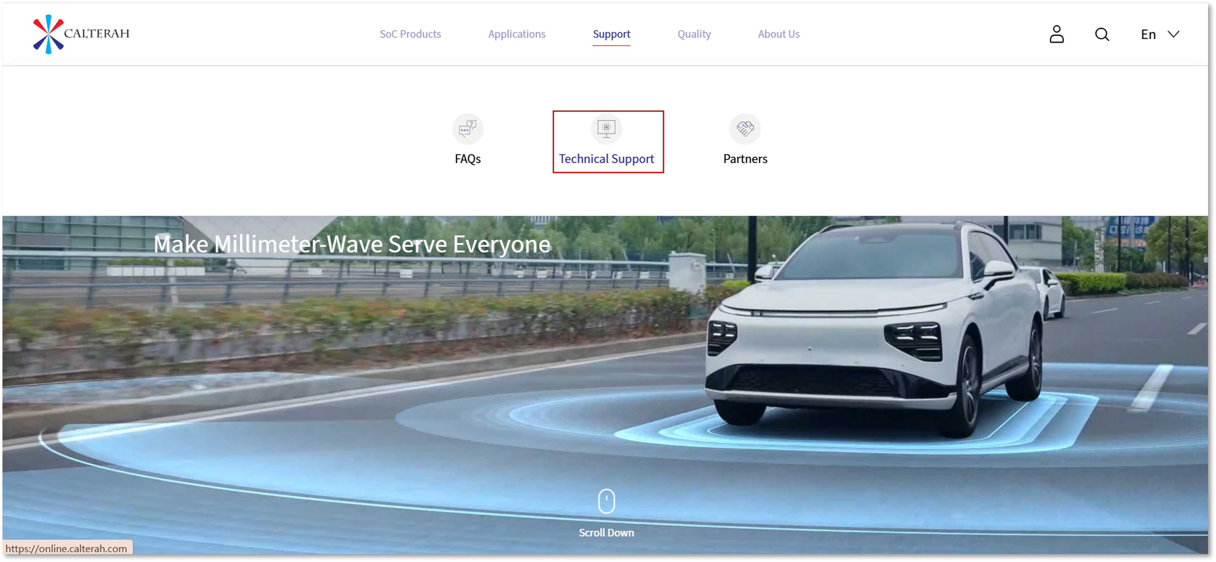Open the About Us menu
Screen dimensions: 1216x562
tap(778, 34)
